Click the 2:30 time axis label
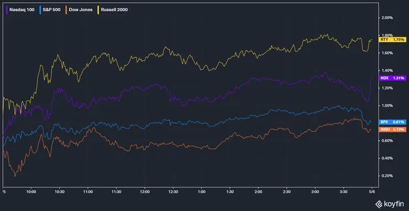This screenshot has height=211, width=409. 287,192
